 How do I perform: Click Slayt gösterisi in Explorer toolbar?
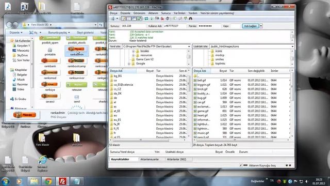point(85,33)
